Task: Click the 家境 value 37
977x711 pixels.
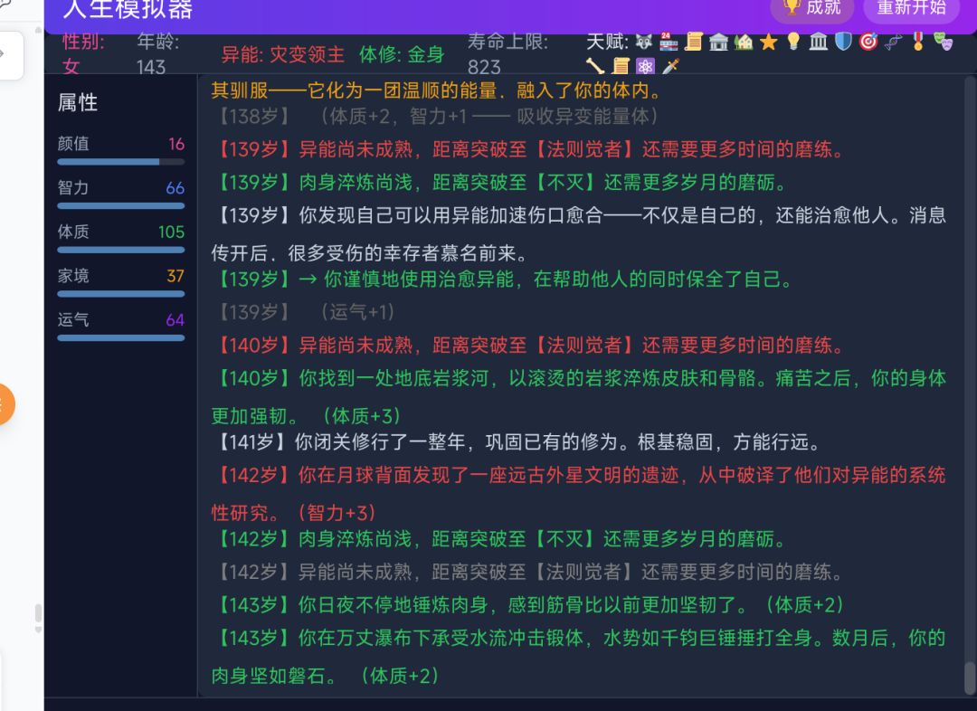Action: click(175, 276)
